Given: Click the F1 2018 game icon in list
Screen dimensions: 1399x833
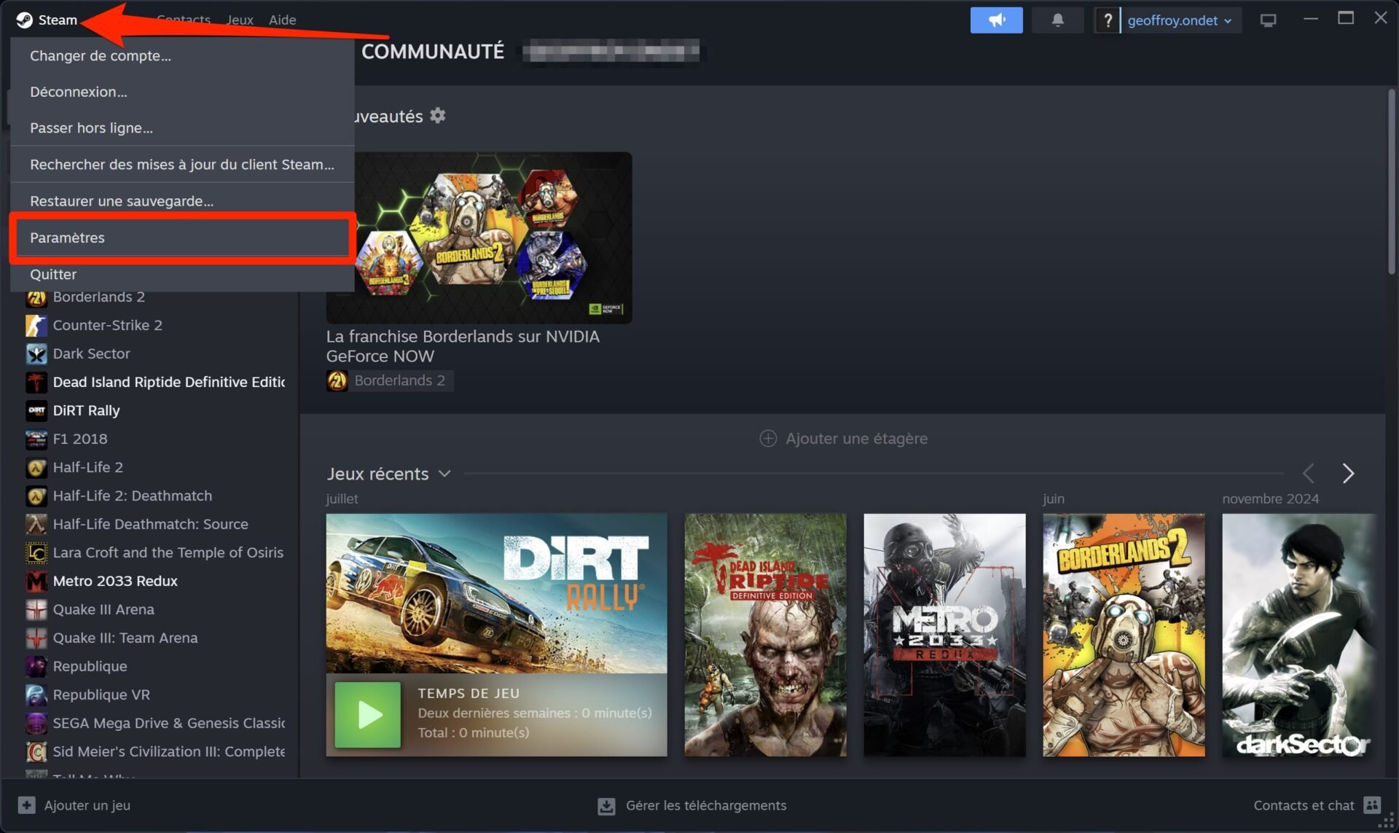Looking at the screenshot, I should click(36, 439).
